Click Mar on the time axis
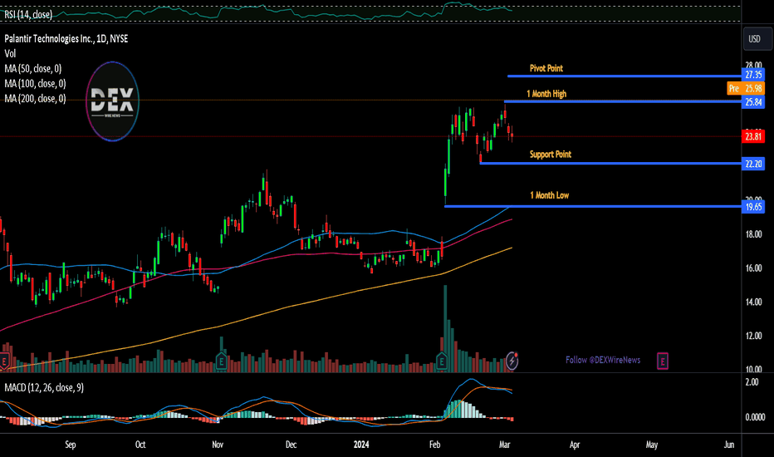This screenshot has height=457, width=774. 504,445
